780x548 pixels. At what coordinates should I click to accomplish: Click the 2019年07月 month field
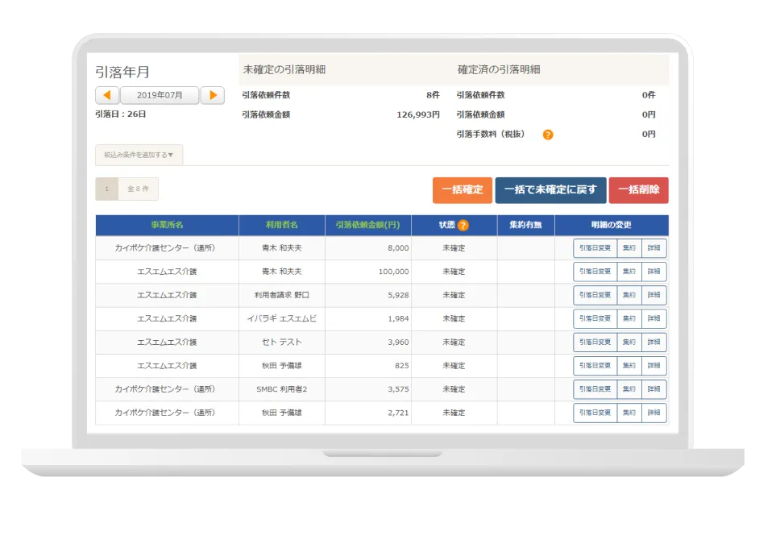tap(160, 95)
